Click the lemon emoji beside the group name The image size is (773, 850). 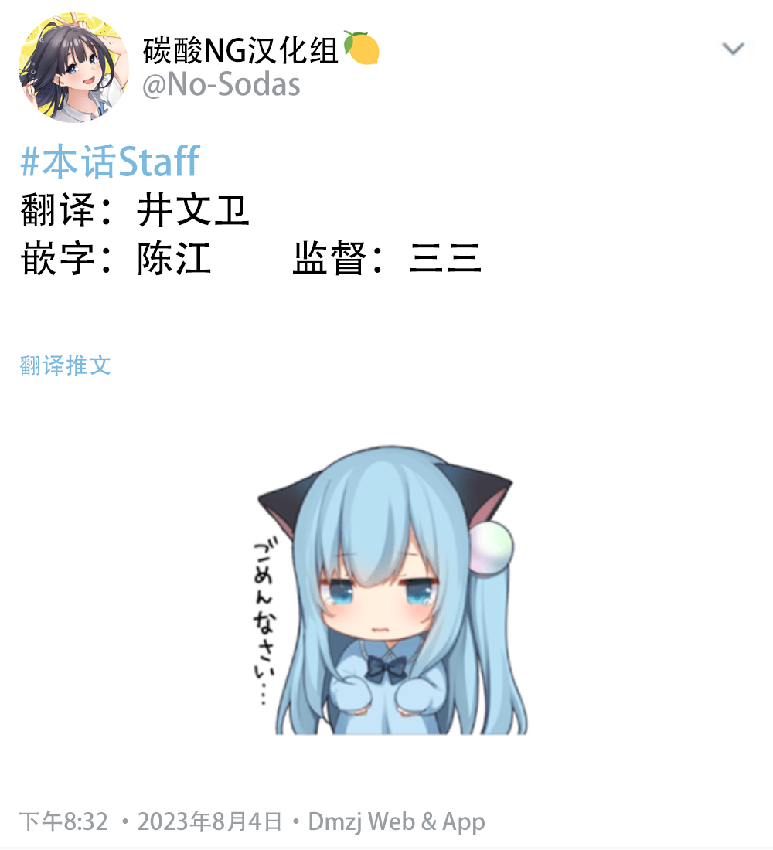(x=361, y=48)
